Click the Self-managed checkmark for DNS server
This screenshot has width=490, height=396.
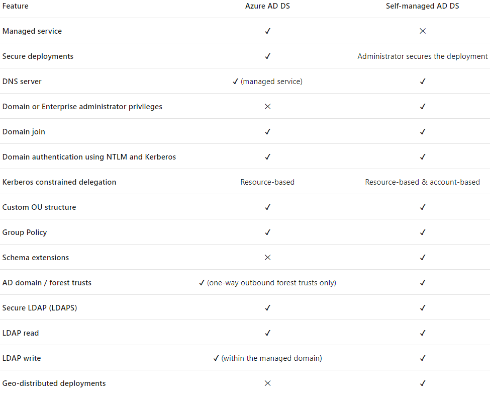(423, 82)
